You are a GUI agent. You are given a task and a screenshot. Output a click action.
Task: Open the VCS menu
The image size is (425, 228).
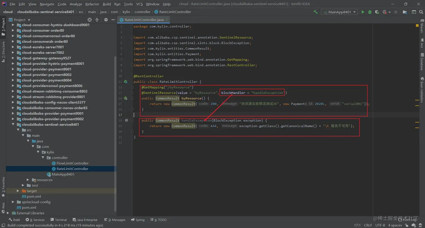(139, 4)
